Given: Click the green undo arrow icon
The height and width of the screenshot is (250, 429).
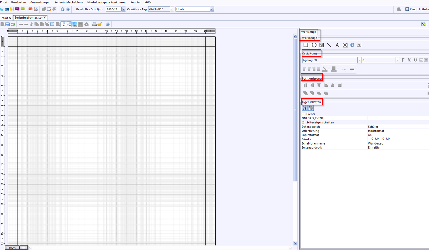Looking at the screenshot, I should pos(13,24).
